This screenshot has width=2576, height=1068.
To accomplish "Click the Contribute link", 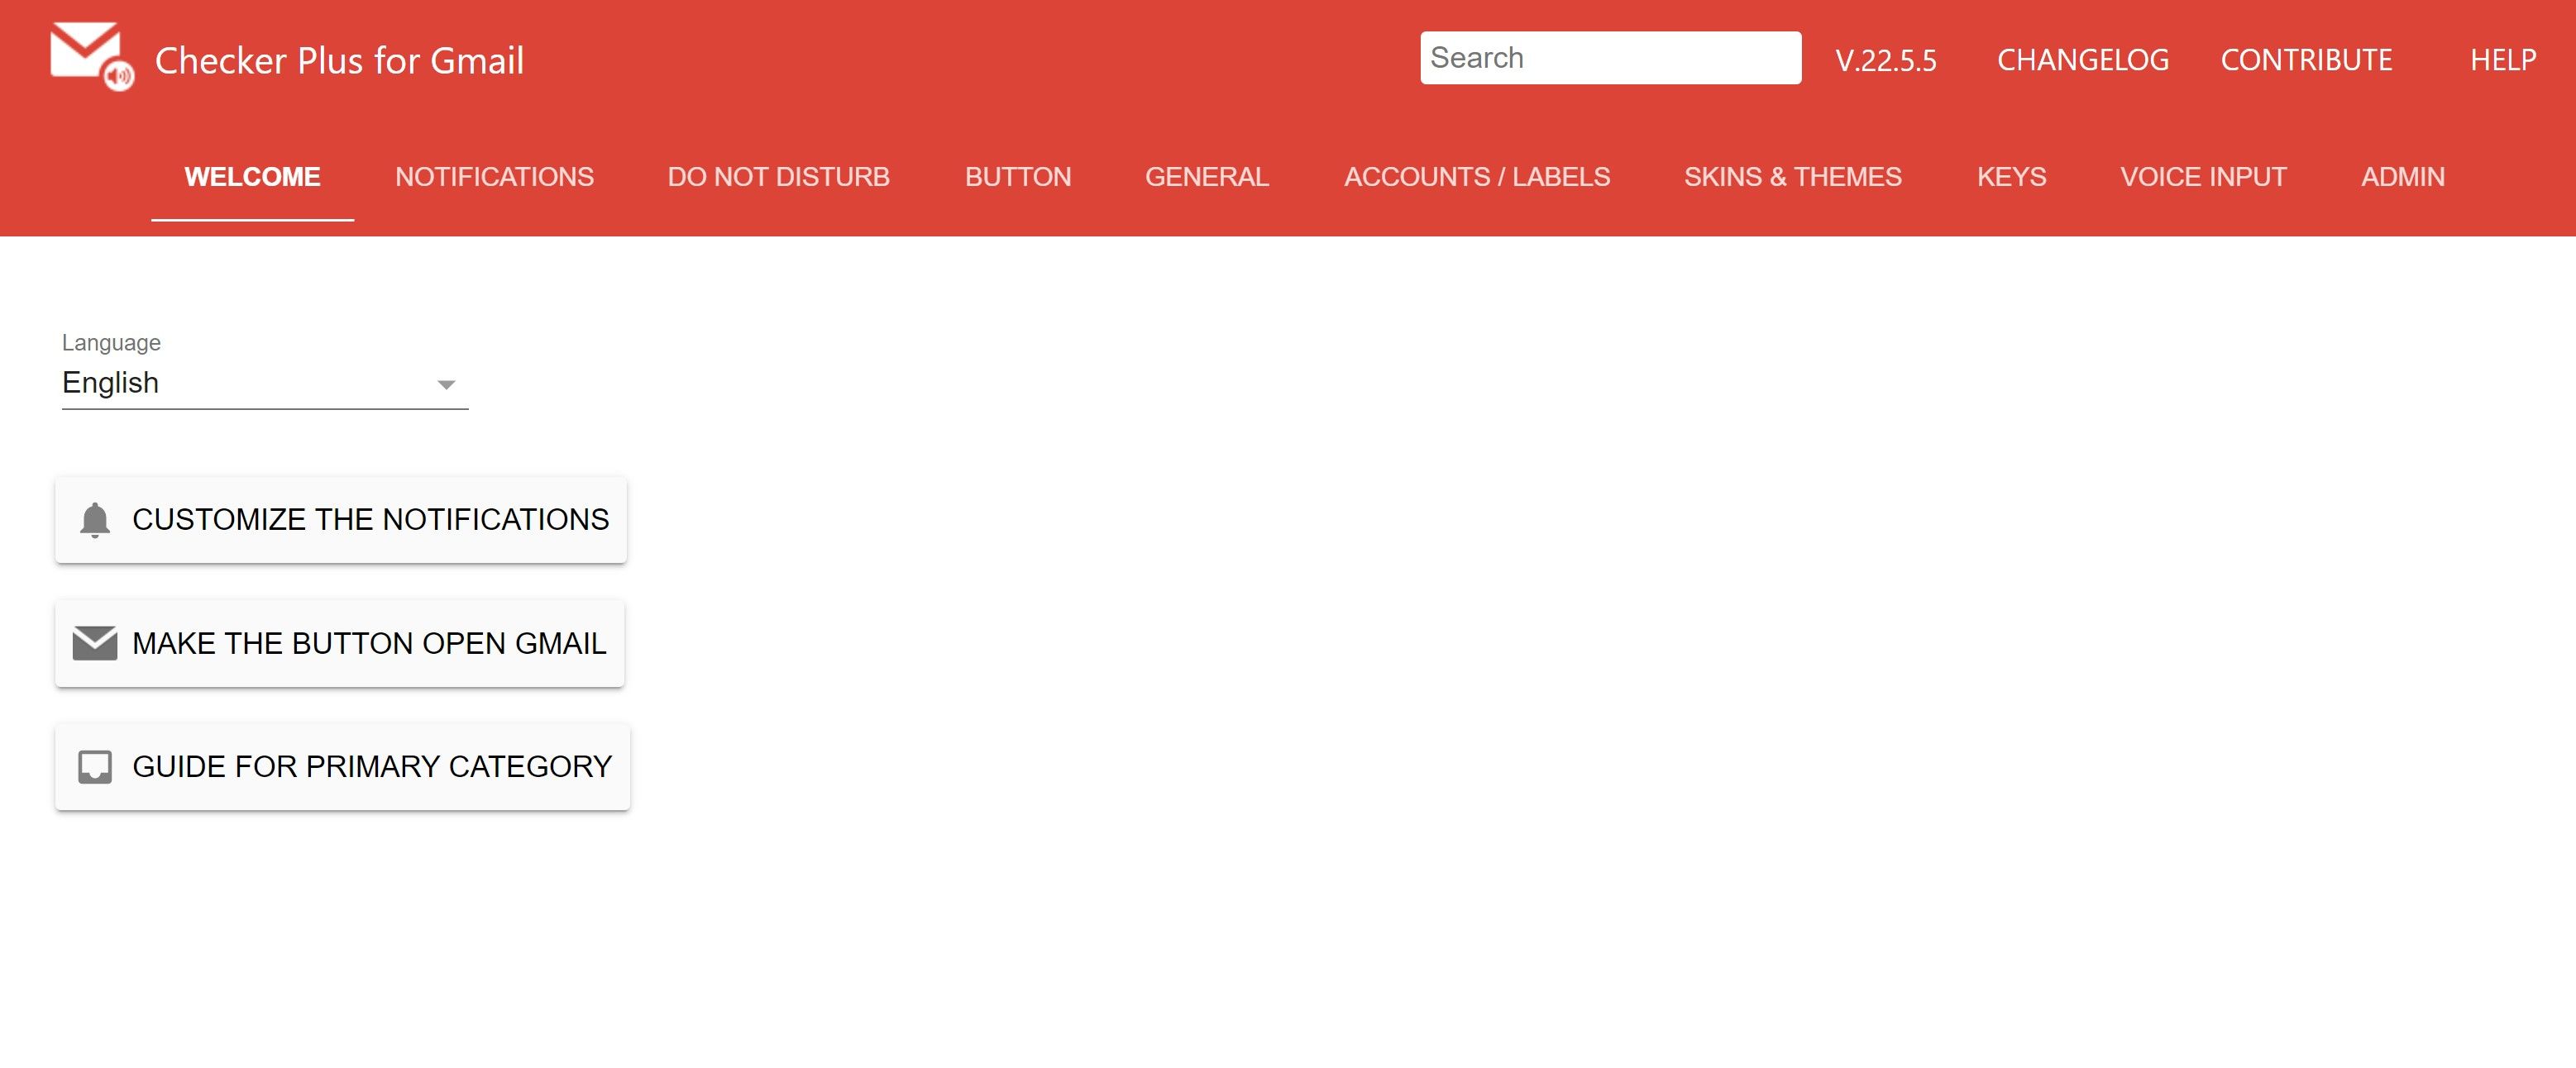I will [2306, 59].
